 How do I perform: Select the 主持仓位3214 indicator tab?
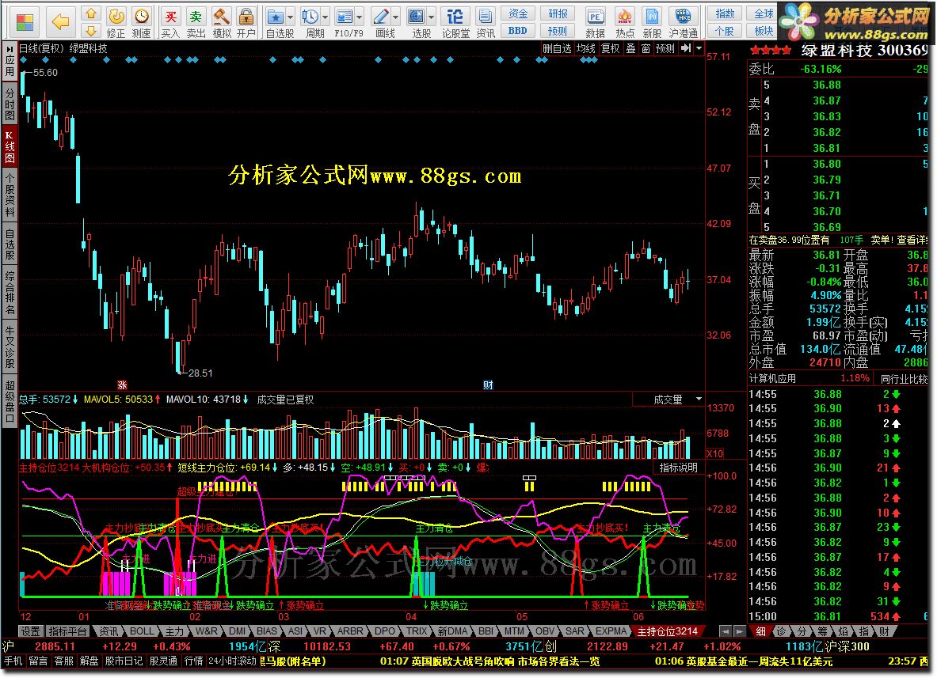tap(667, 631)
